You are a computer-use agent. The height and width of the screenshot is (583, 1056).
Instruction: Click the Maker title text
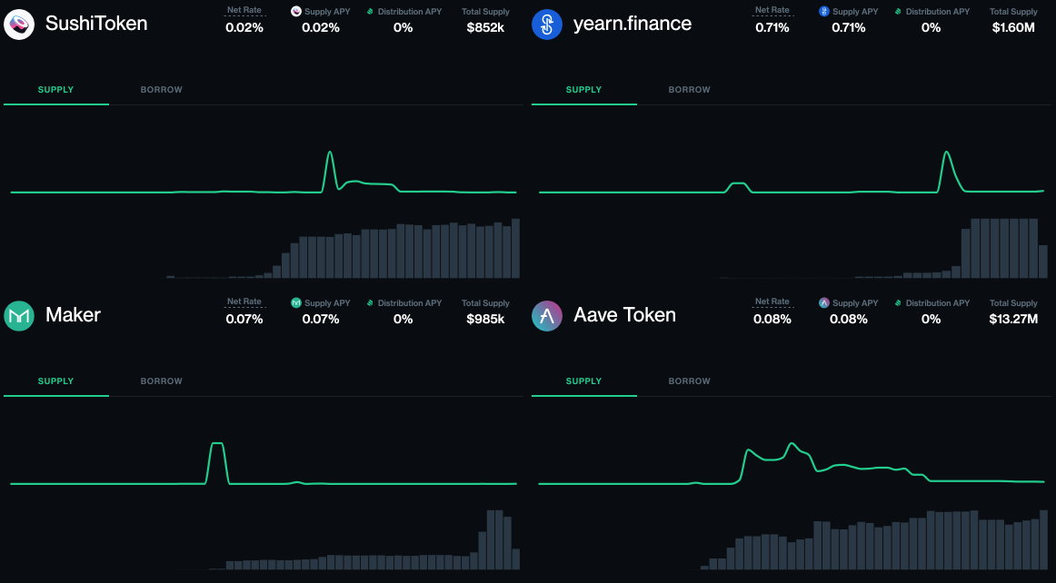[x=73, y=315]
